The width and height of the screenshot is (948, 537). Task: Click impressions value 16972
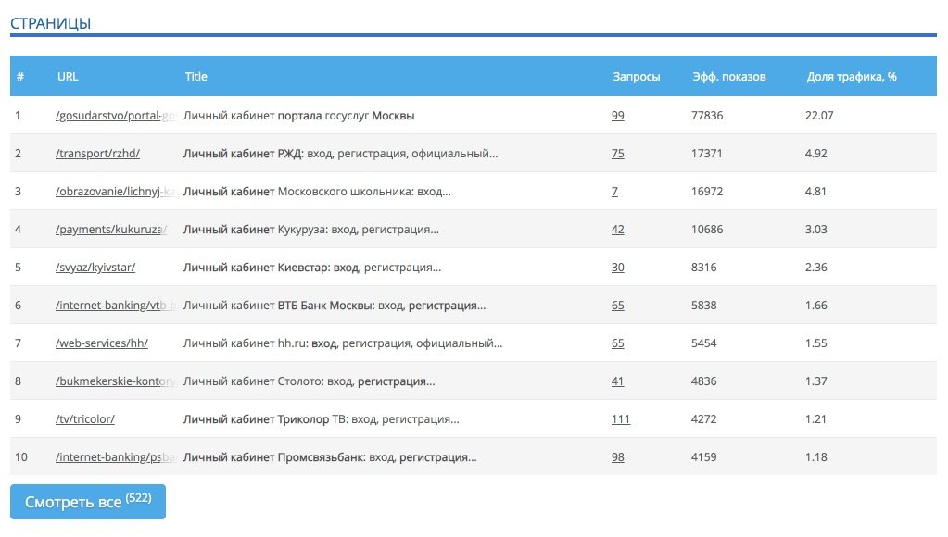[707, 192]
